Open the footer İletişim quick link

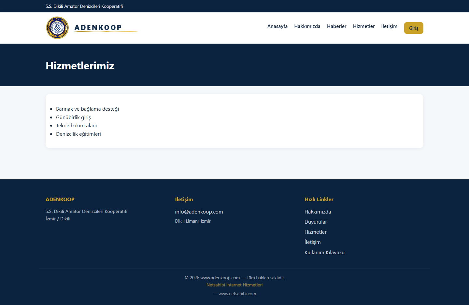pyautogui.click(x=312, y=242)
